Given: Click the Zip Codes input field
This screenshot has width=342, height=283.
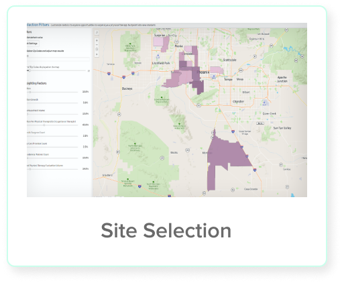Looking at the screenshot, I should pyautogui.click(x=58, y=59).
